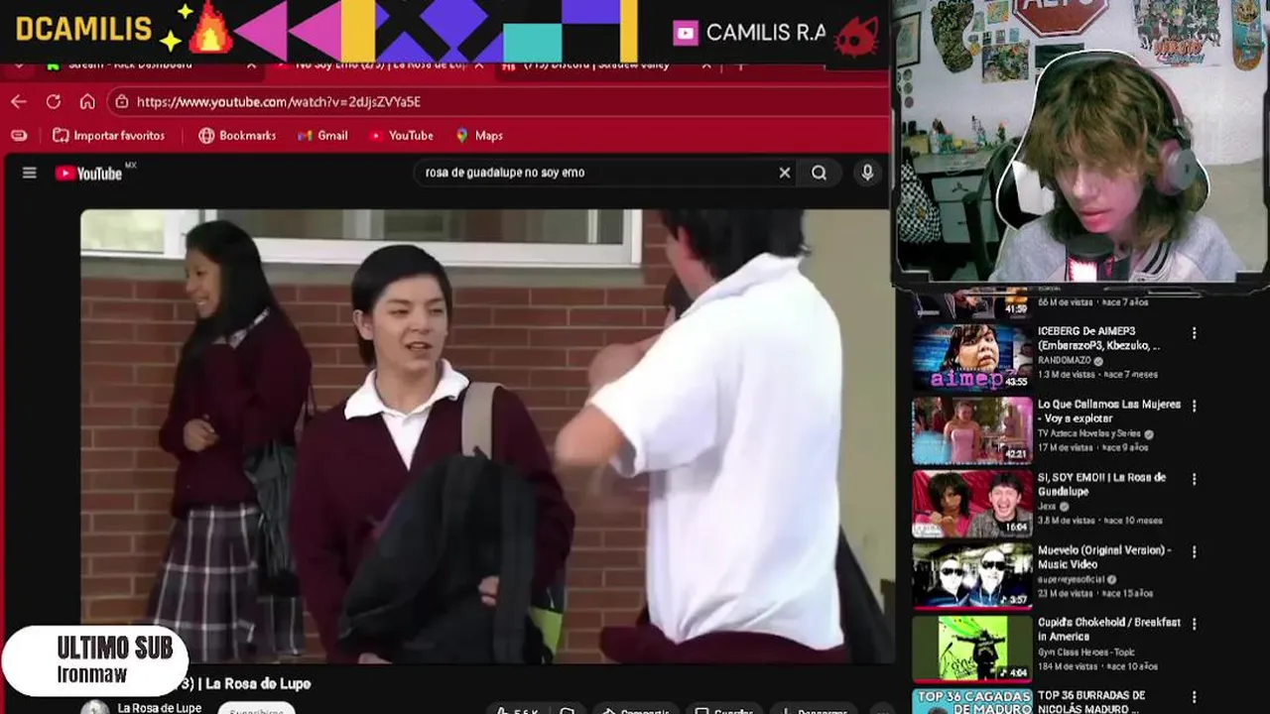Open TOP 36 CAGADAS DE MADURO thumbnail
The height and width of the screenshot is (714, 1270).
tap(972, 701)
